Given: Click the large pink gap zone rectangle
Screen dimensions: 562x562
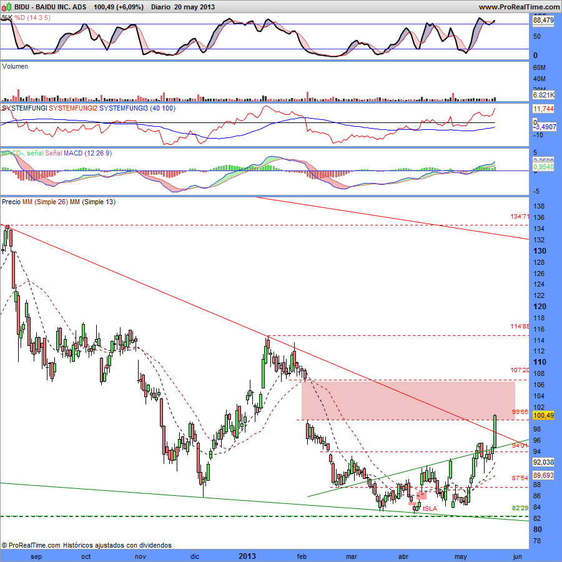Looking at the screenshot, I should (x=408, y=400).
